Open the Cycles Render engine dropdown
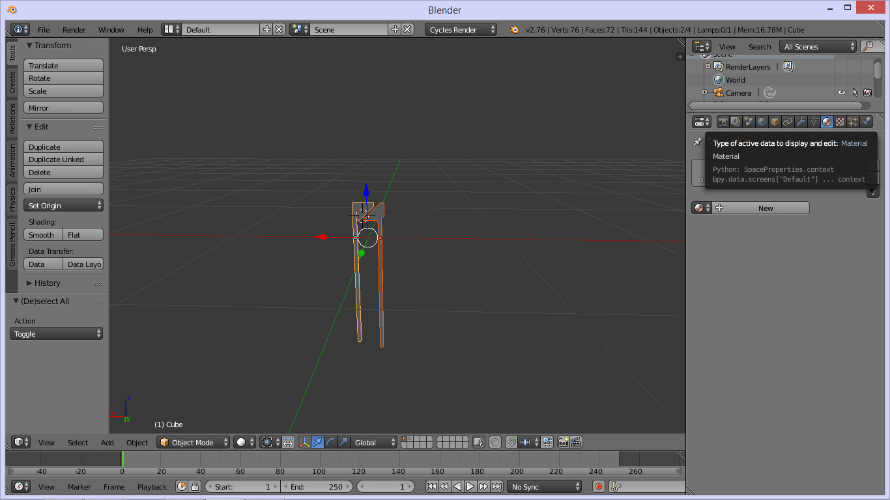This screenshot has height=500, width=890. click(x=461, y=29)
